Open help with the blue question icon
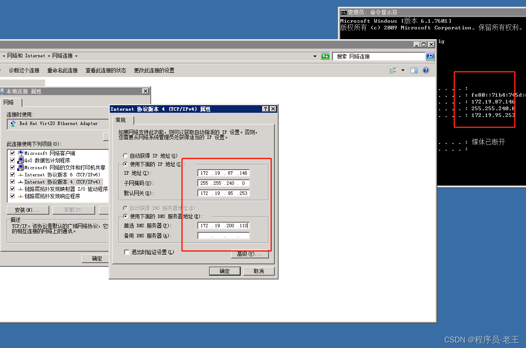The height and width of the screenshot is (348, 526). pyautogui.click(x=426, y=71)
